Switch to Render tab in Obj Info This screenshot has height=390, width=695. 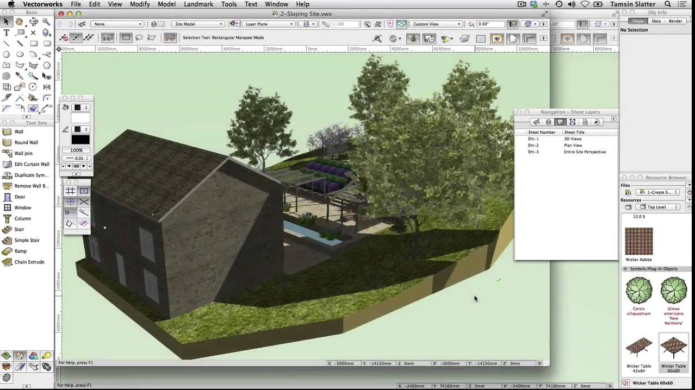pyautogui.click(x=675, y=21)
